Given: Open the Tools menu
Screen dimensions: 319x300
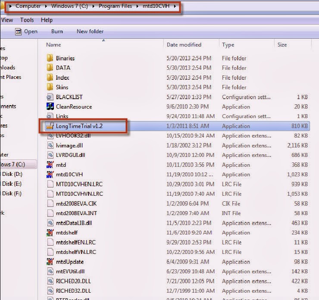Looking at the screenshot, I should [x=27, y=20].
